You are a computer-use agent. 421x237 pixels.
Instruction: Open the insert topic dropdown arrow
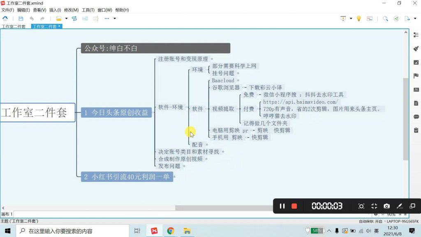pyautogui.click(x=66, y=19)
